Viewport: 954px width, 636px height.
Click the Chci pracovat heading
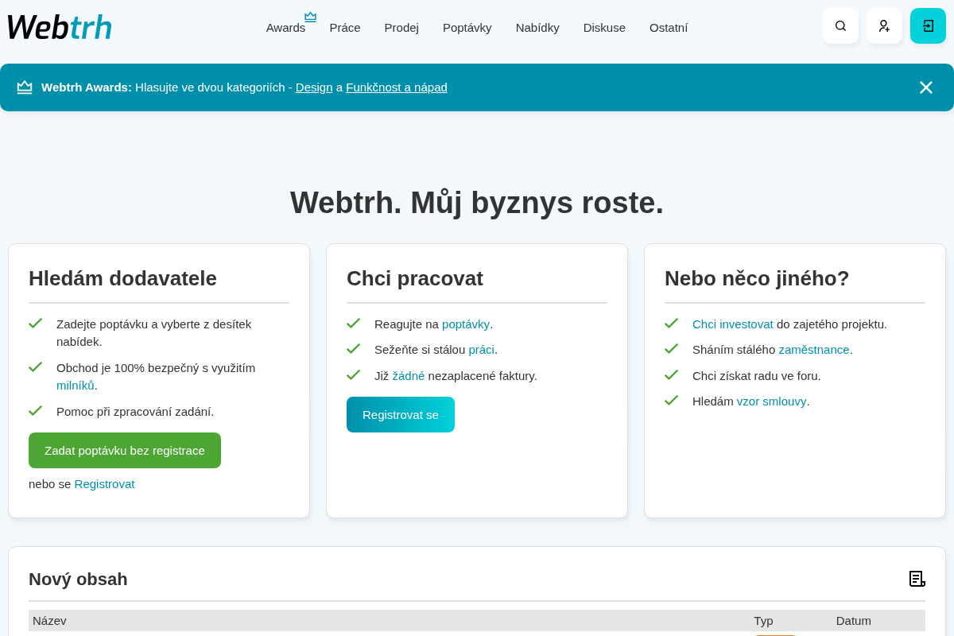coord(415,278)
